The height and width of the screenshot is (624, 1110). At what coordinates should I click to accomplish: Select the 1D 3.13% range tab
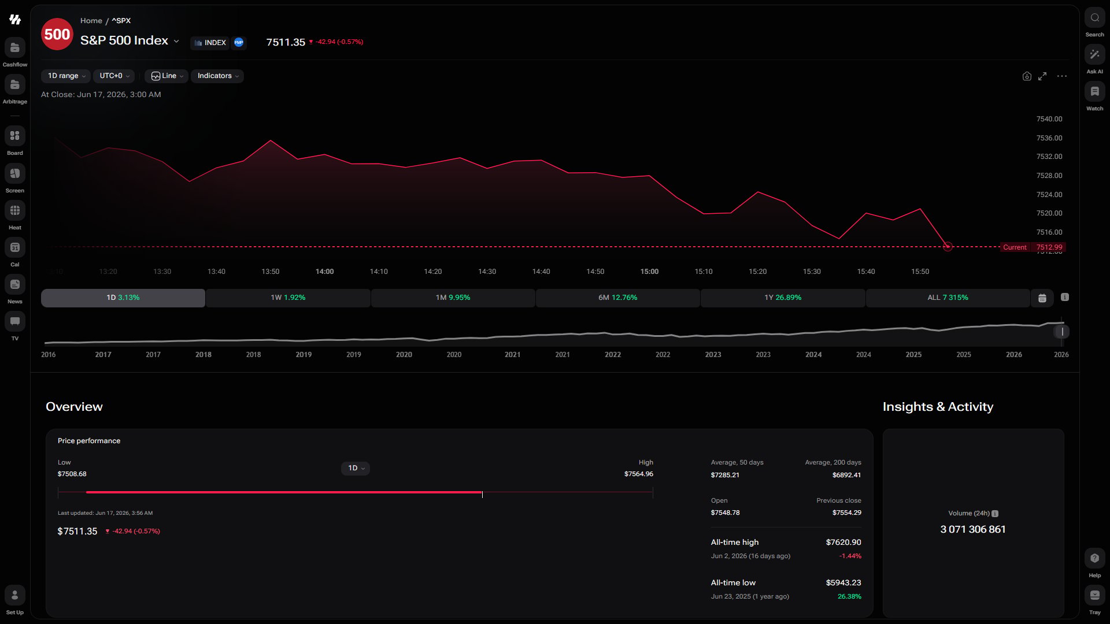point(123,298)
